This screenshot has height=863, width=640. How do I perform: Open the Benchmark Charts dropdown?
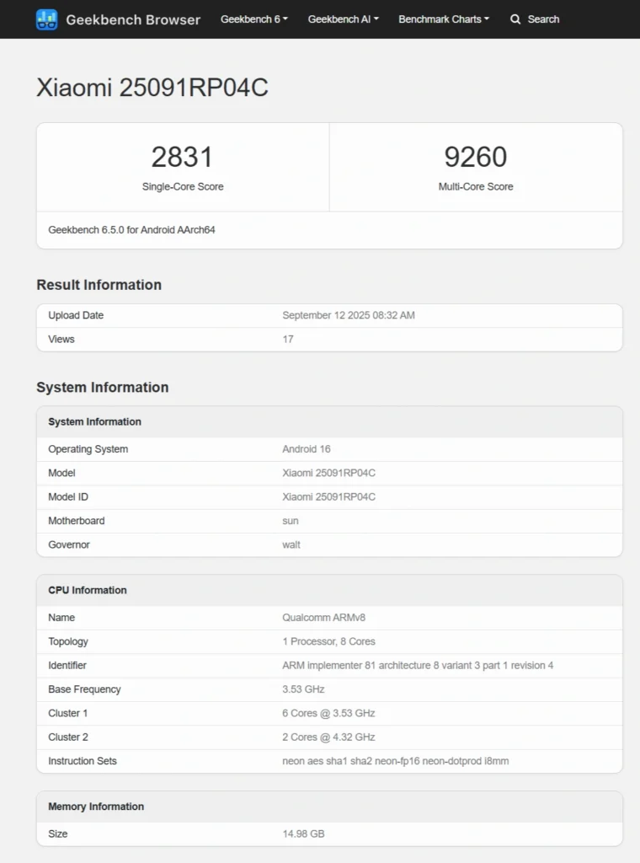(444, 19)
